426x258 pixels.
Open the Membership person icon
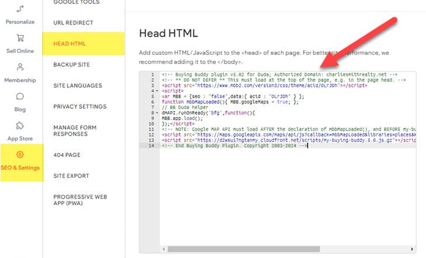click(20, 67)
